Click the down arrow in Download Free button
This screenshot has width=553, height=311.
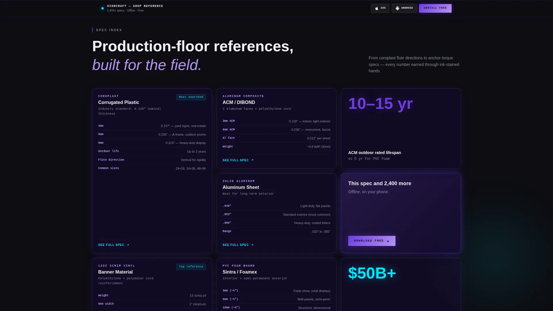tap(388, 241)
